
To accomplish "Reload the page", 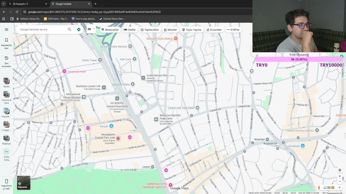I will click(x=17, y=12).
